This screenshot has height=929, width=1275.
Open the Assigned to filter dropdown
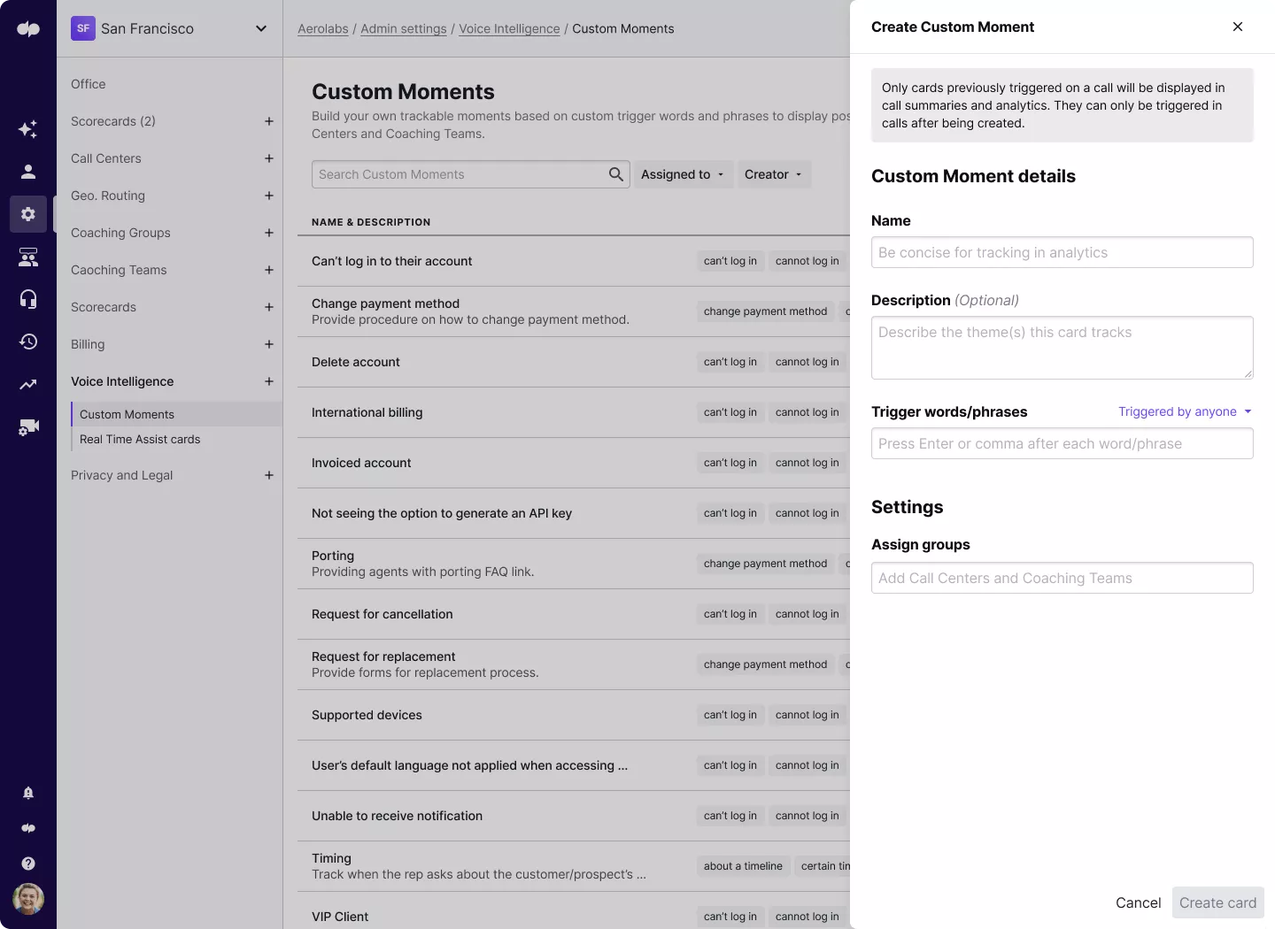pyautogui.click(x=683, y=174)
